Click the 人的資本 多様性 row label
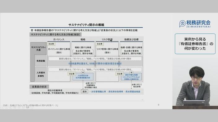 point(41,74)
